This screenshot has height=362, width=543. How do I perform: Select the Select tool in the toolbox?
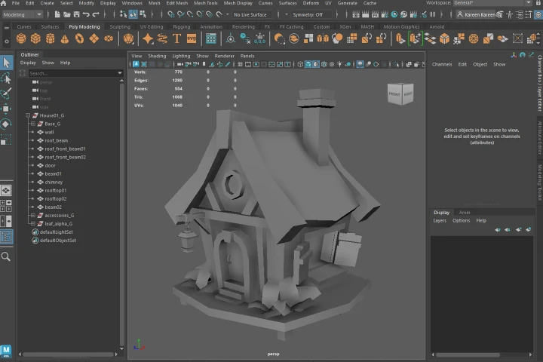point(7,63)
